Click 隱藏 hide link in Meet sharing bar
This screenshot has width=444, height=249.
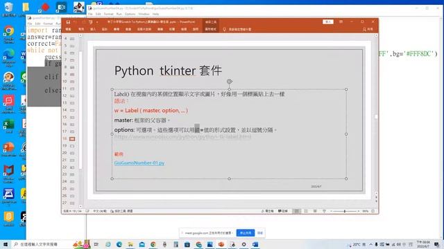(260, 233)
